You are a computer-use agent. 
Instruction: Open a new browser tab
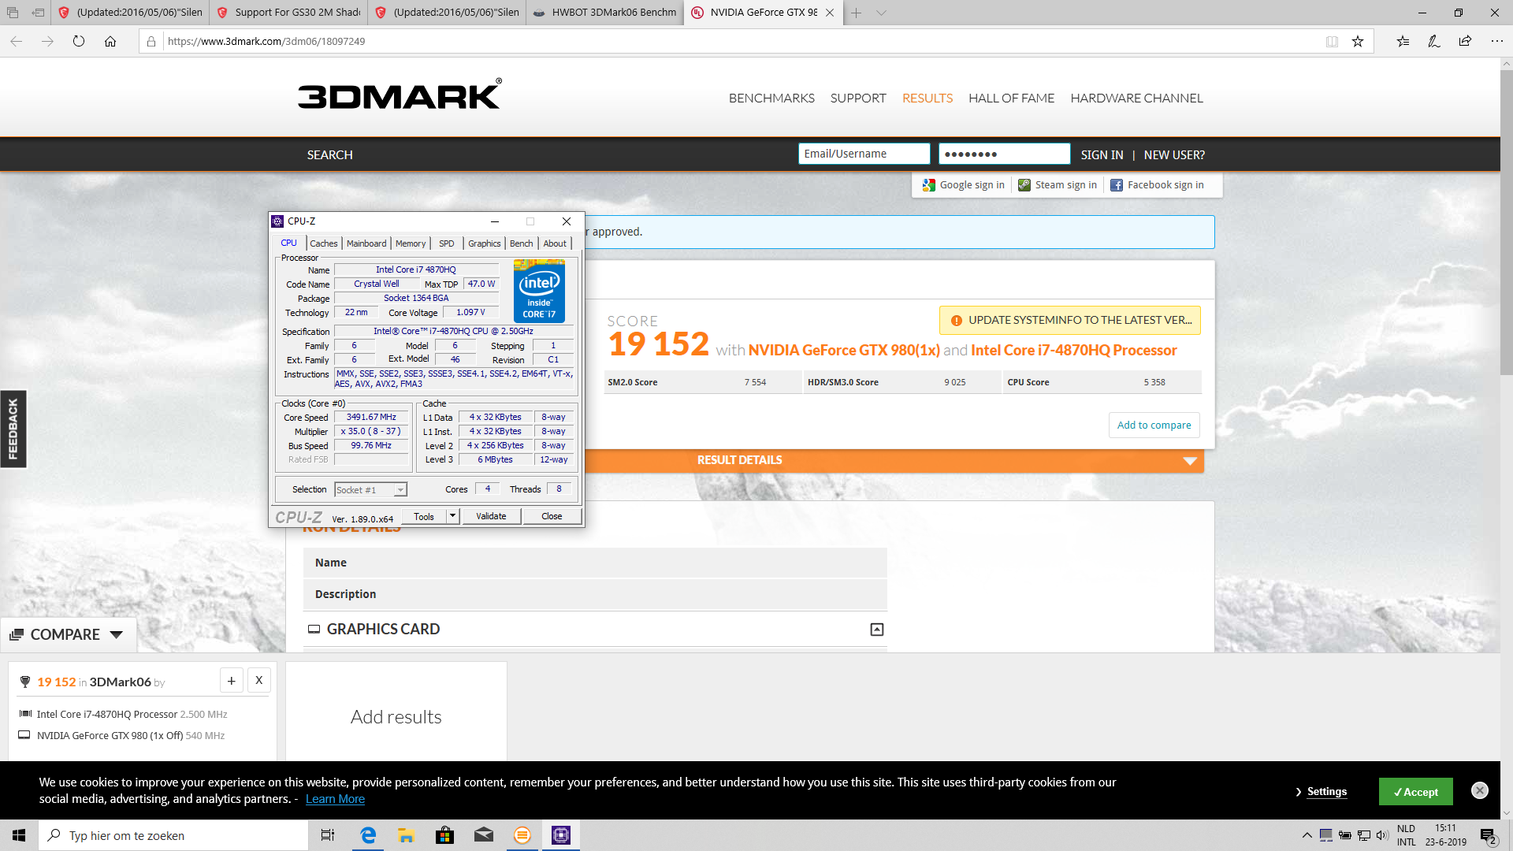tap(857, 13)
